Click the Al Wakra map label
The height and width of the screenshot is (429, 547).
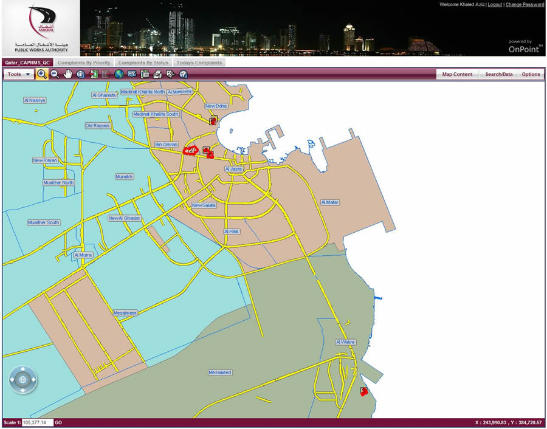345,342
